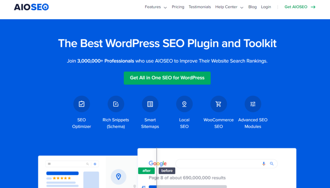Click the AIOSEO logo
The height and width of the screenshot is (188, 330).
tap(31, 7)
